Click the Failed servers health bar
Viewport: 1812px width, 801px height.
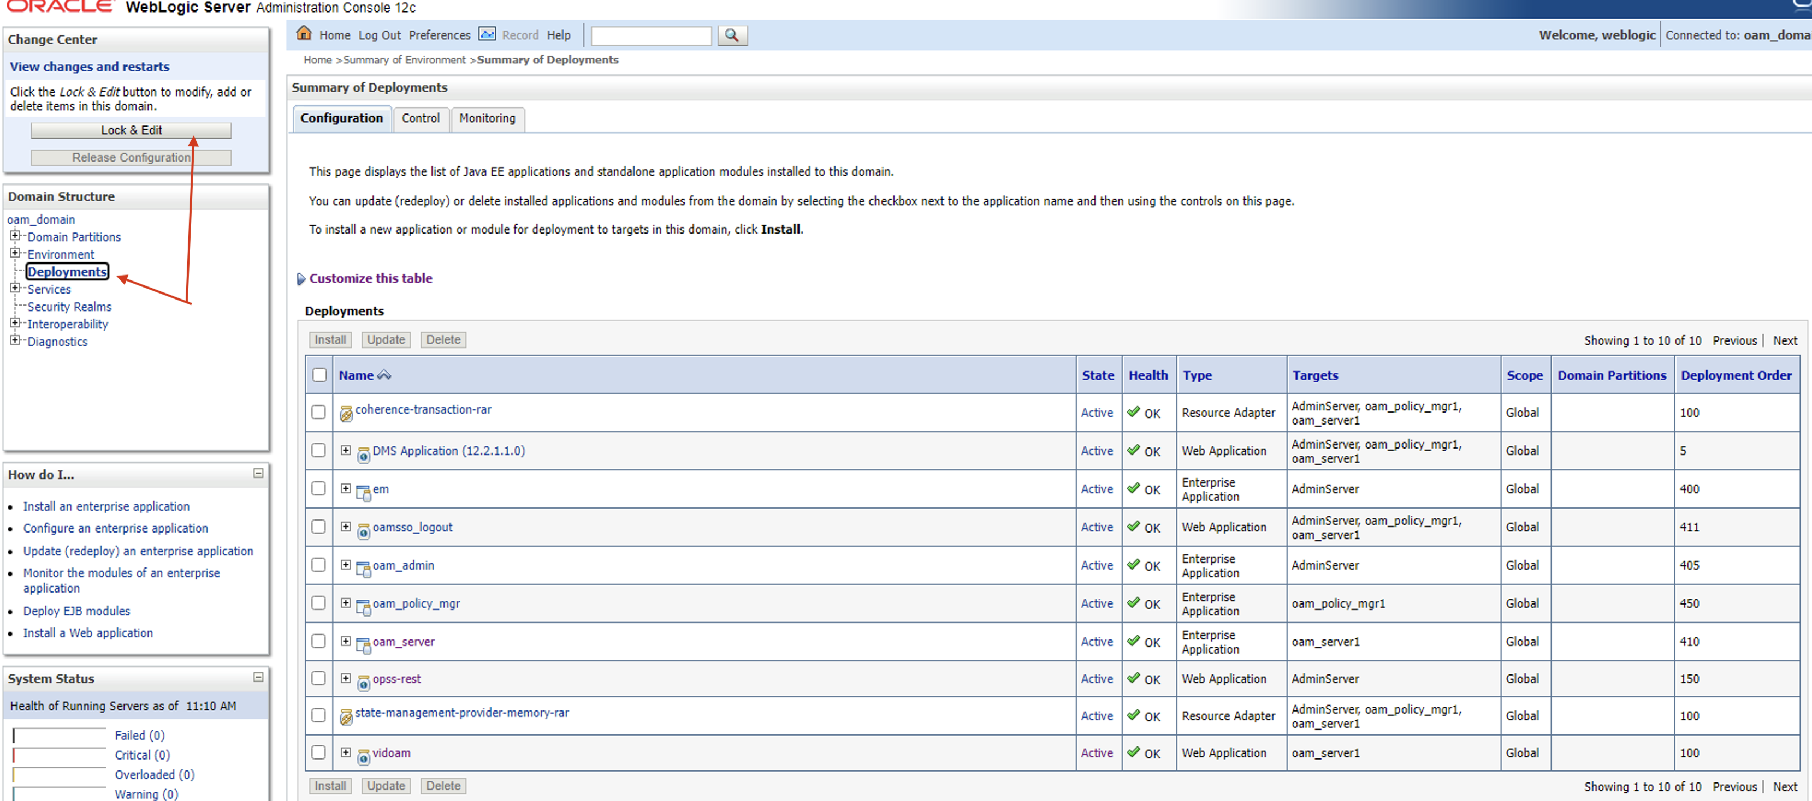pos(59,735)
